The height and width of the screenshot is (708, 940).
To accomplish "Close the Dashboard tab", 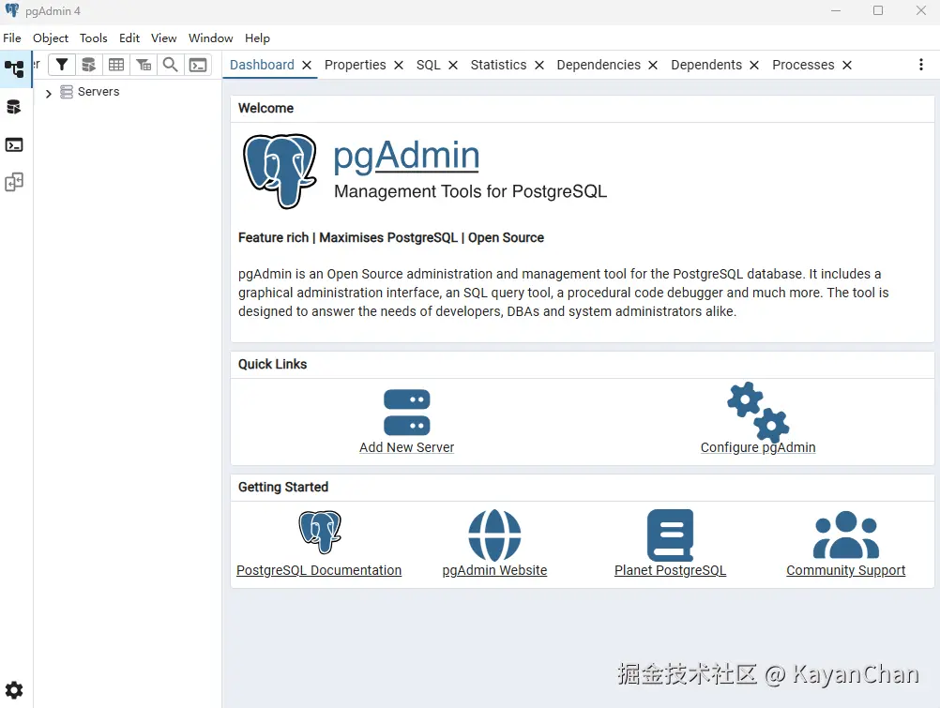I will [x=307, y=66].
